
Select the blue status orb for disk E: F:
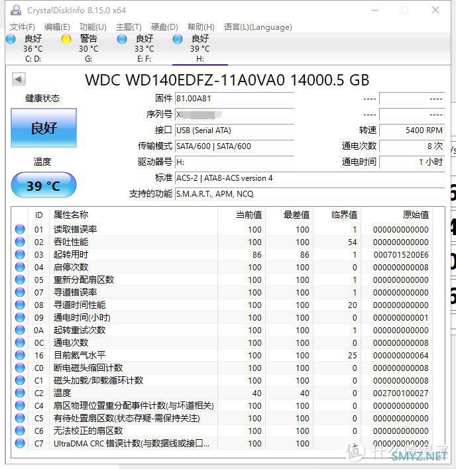pos(122,39)
